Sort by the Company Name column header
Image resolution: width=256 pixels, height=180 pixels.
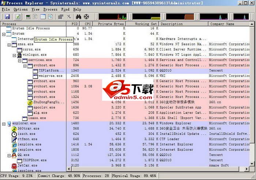click(229, 24)
